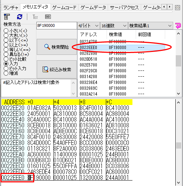This screenshot has height=186, width=183.
Task: Click text area scroll down arrow
Action: point(73,93)
